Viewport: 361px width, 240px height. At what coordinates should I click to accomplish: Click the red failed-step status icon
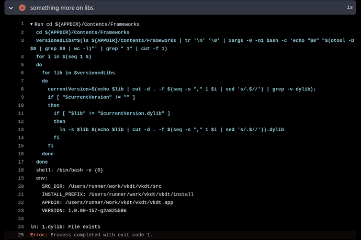[x=22, y=8]
